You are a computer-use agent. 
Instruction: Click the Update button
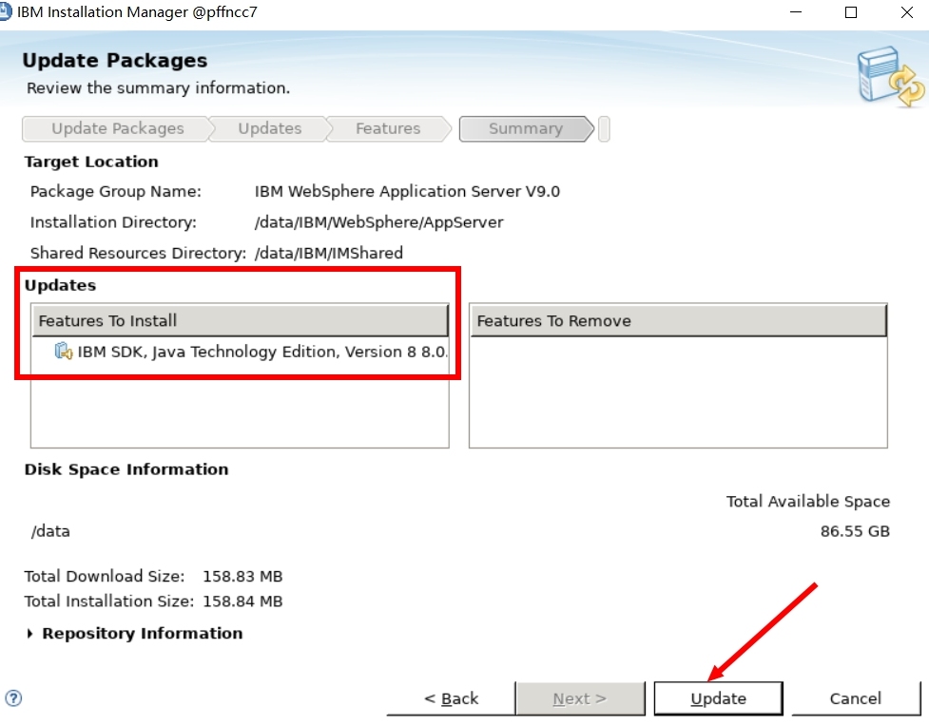(718, 698)
